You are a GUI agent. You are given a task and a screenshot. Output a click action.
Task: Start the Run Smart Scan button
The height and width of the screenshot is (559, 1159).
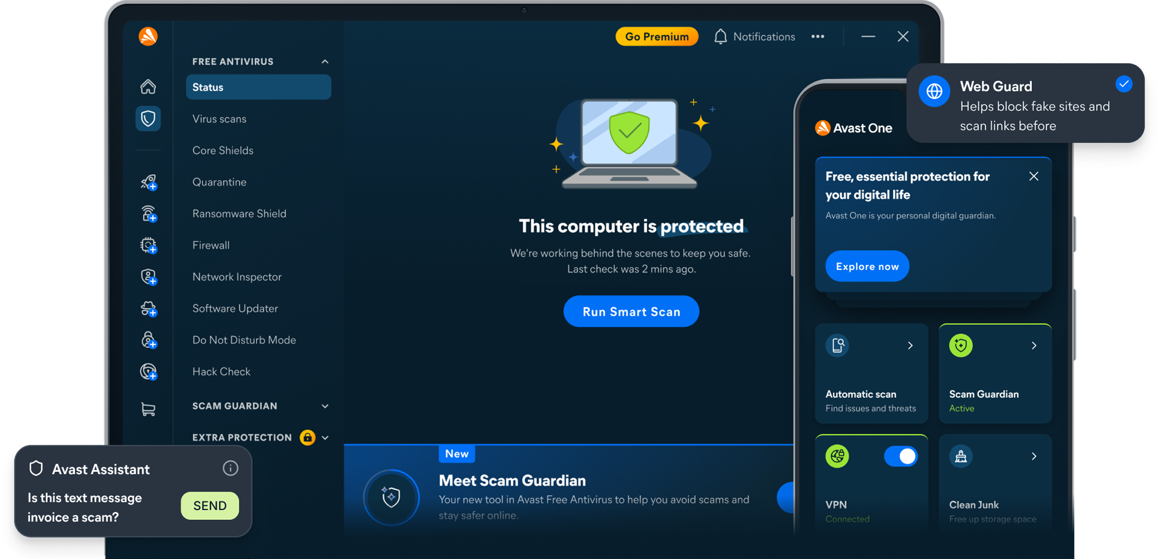pos(631,311)
